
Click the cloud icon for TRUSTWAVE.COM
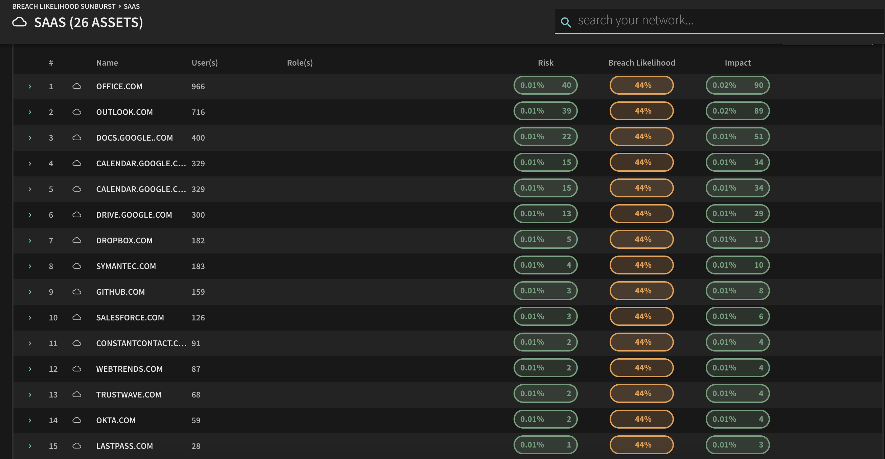click(x=77, y=394)
